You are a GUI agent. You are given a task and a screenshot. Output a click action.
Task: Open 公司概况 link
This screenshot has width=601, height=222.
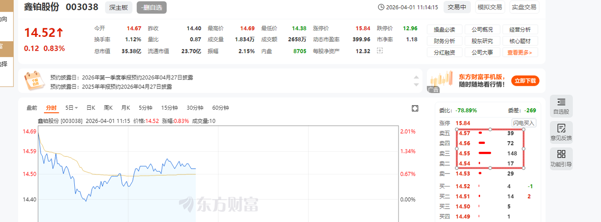[482, 30]
